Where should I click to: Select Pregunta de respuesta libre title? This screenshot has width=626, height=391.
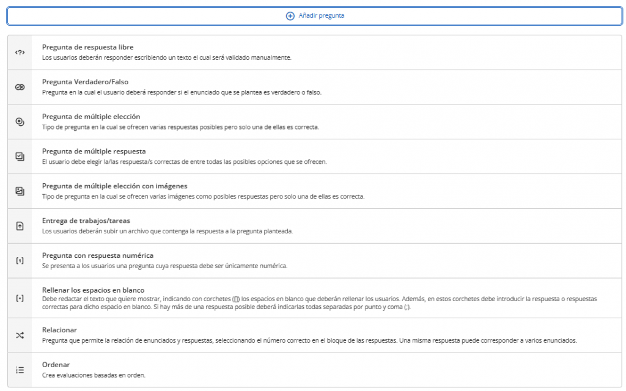[x=87, y=47]
